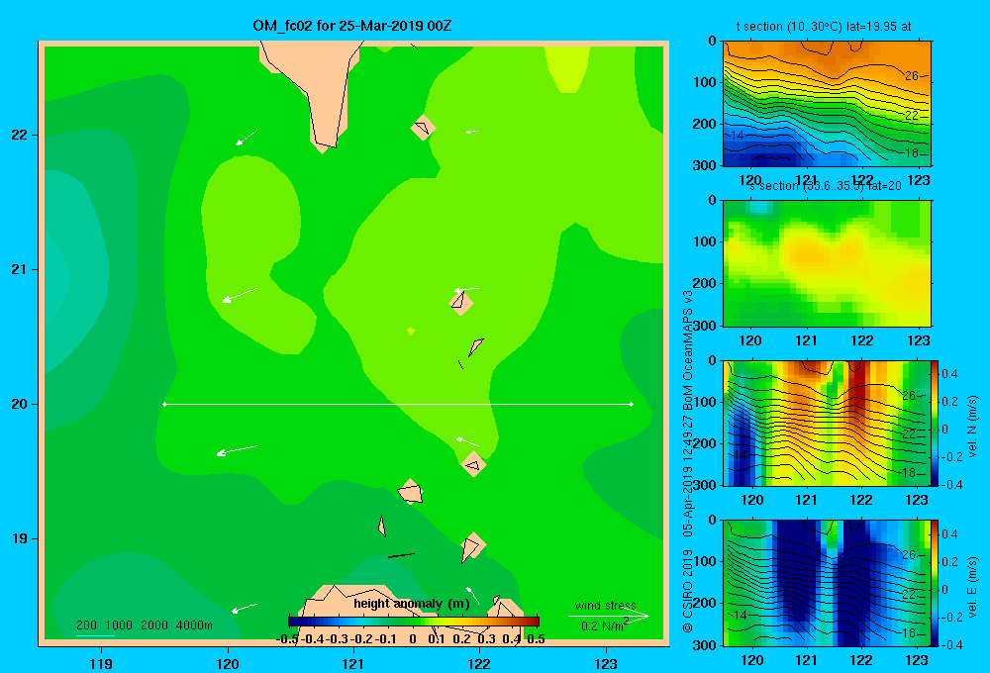Click the 'wind stress' legend label
The height and width of the screenshot is (673, 990).
pos(606,606)
